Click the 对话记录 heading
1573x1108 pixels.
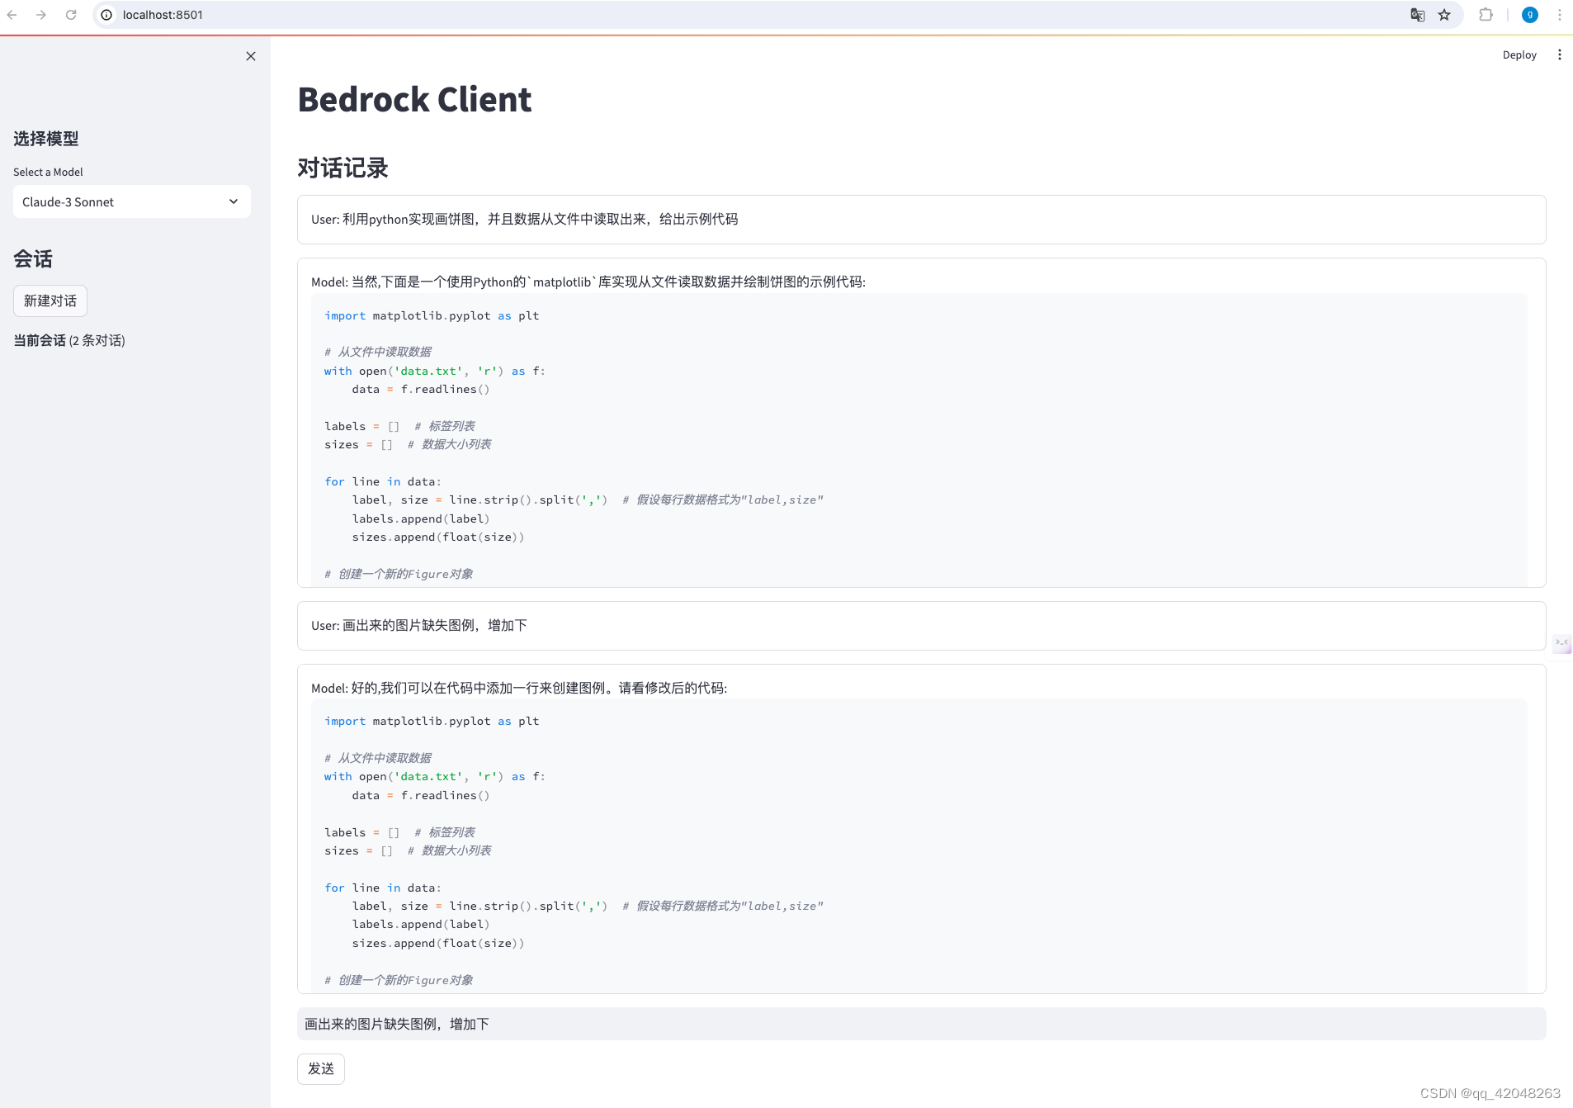(342, 168)
